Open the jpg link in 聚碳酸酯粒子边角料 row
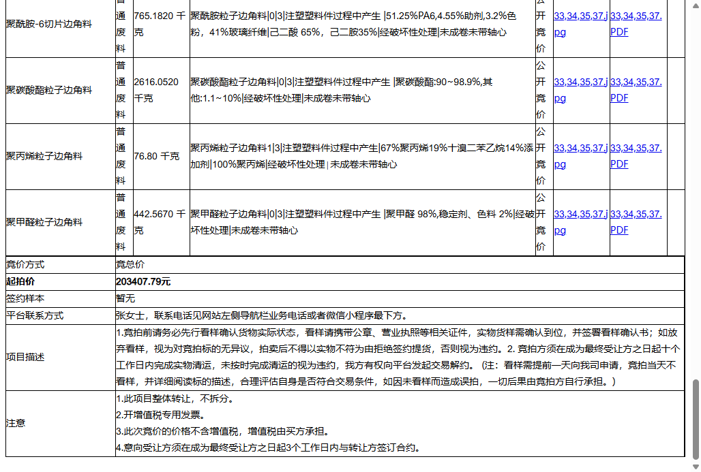 [581, 90]
